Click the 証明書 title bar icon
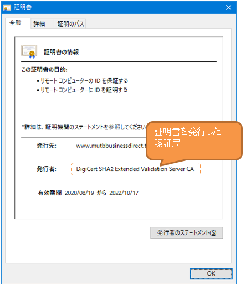 (x=7, y=8)
